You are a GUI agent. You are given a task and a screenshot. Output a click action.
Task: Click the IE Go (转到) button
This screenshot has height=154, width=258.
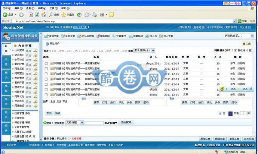pyautogui.click(x=243, y=21)
